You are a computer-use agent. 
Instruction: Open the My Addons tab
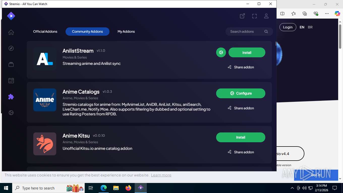(126, 31)
